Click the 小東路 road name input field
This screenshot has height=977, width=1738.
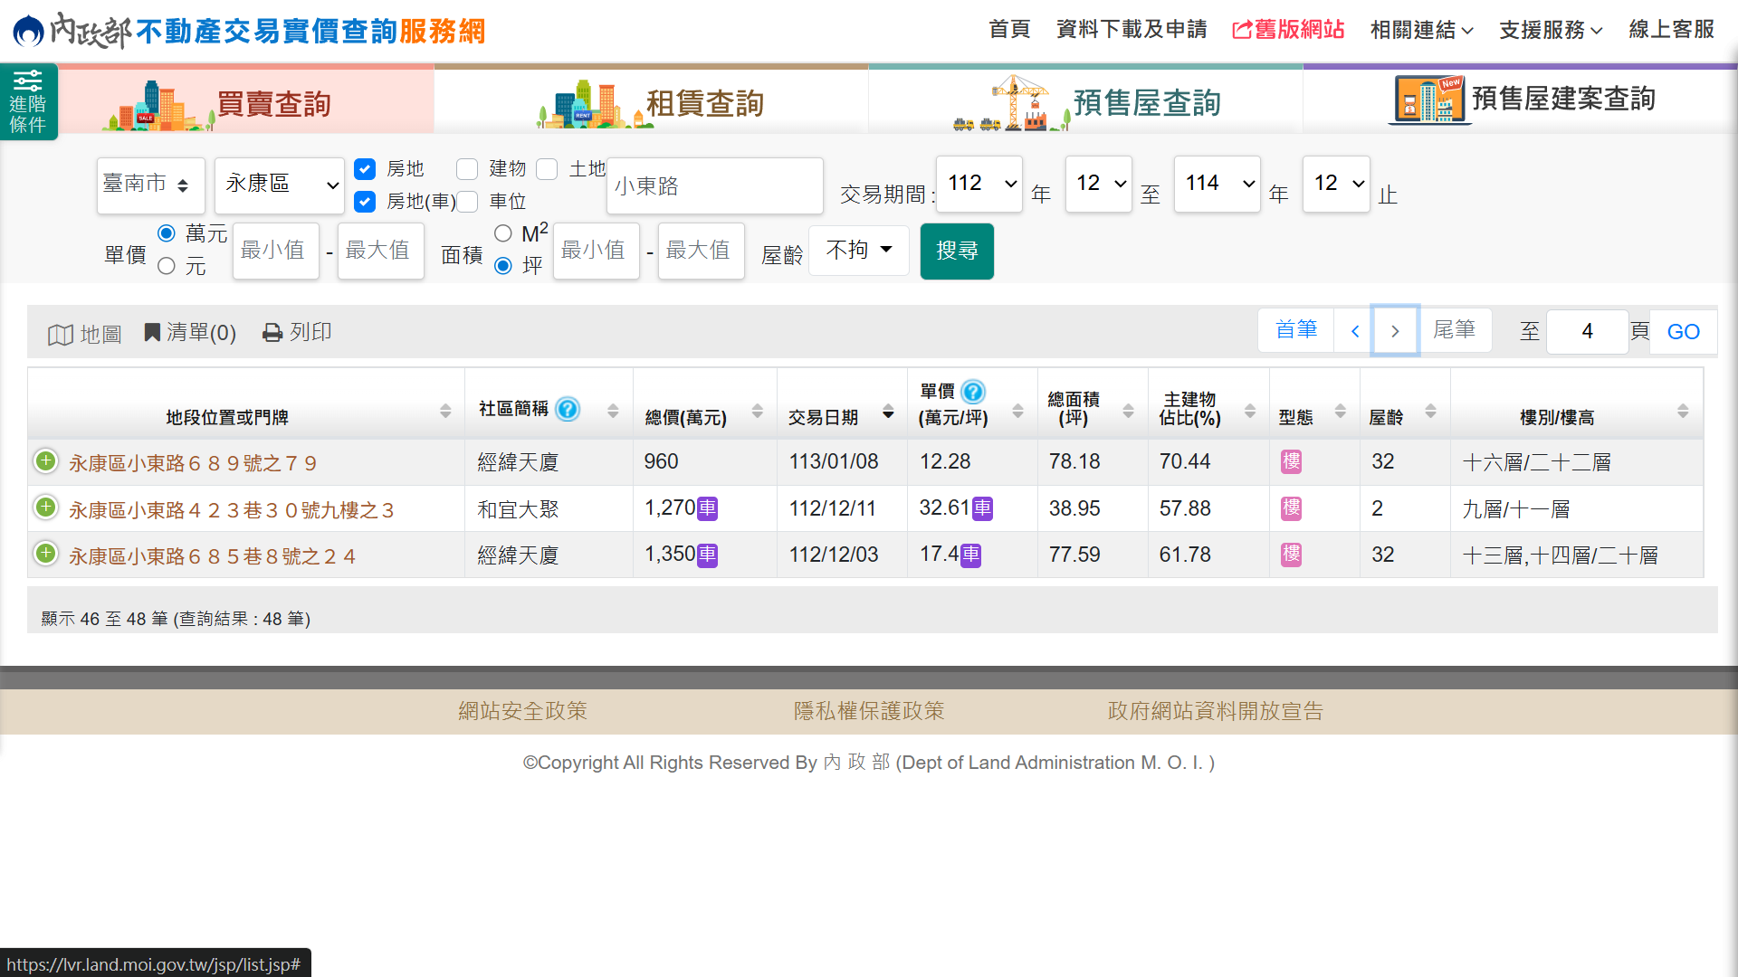tap(714, 186)
